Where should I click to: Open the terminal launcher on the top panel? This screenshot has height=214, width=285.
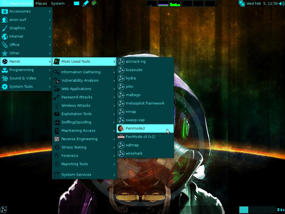(x=76, y=3)
